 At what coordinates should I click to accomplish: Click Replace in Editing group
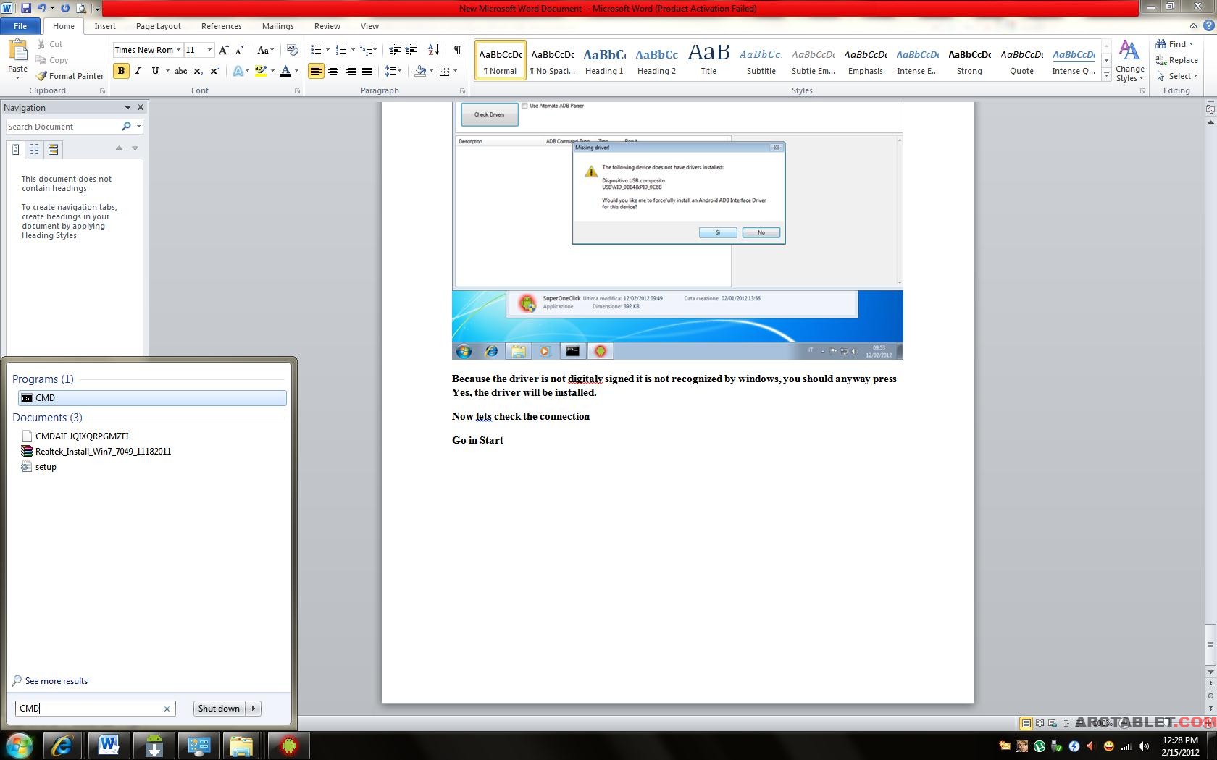point(1177,60)
